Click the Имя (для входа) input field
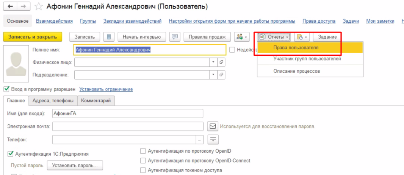The width and height of the screenshot is (404, 175). click(128, 114)
